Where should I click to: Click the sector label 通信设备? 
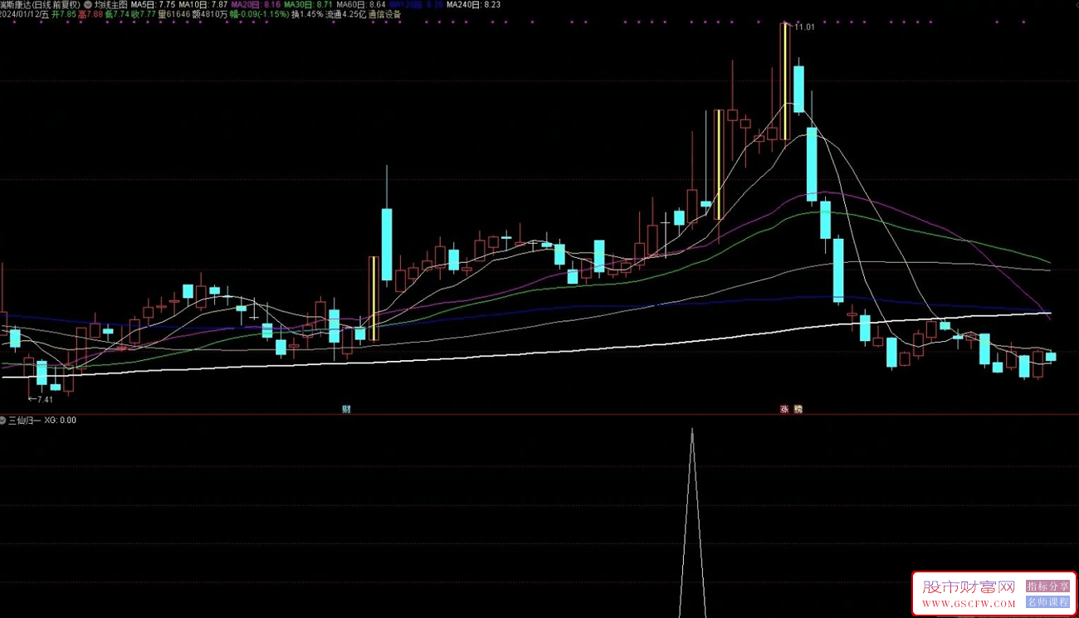pyautogui.click(x=384, y=14)
